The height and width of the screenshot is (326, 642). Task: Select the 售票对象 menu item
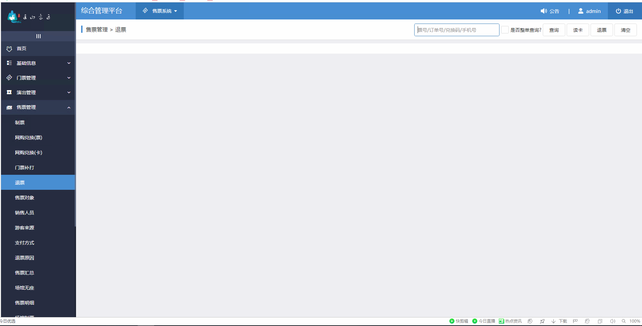(x=25, y=198)
